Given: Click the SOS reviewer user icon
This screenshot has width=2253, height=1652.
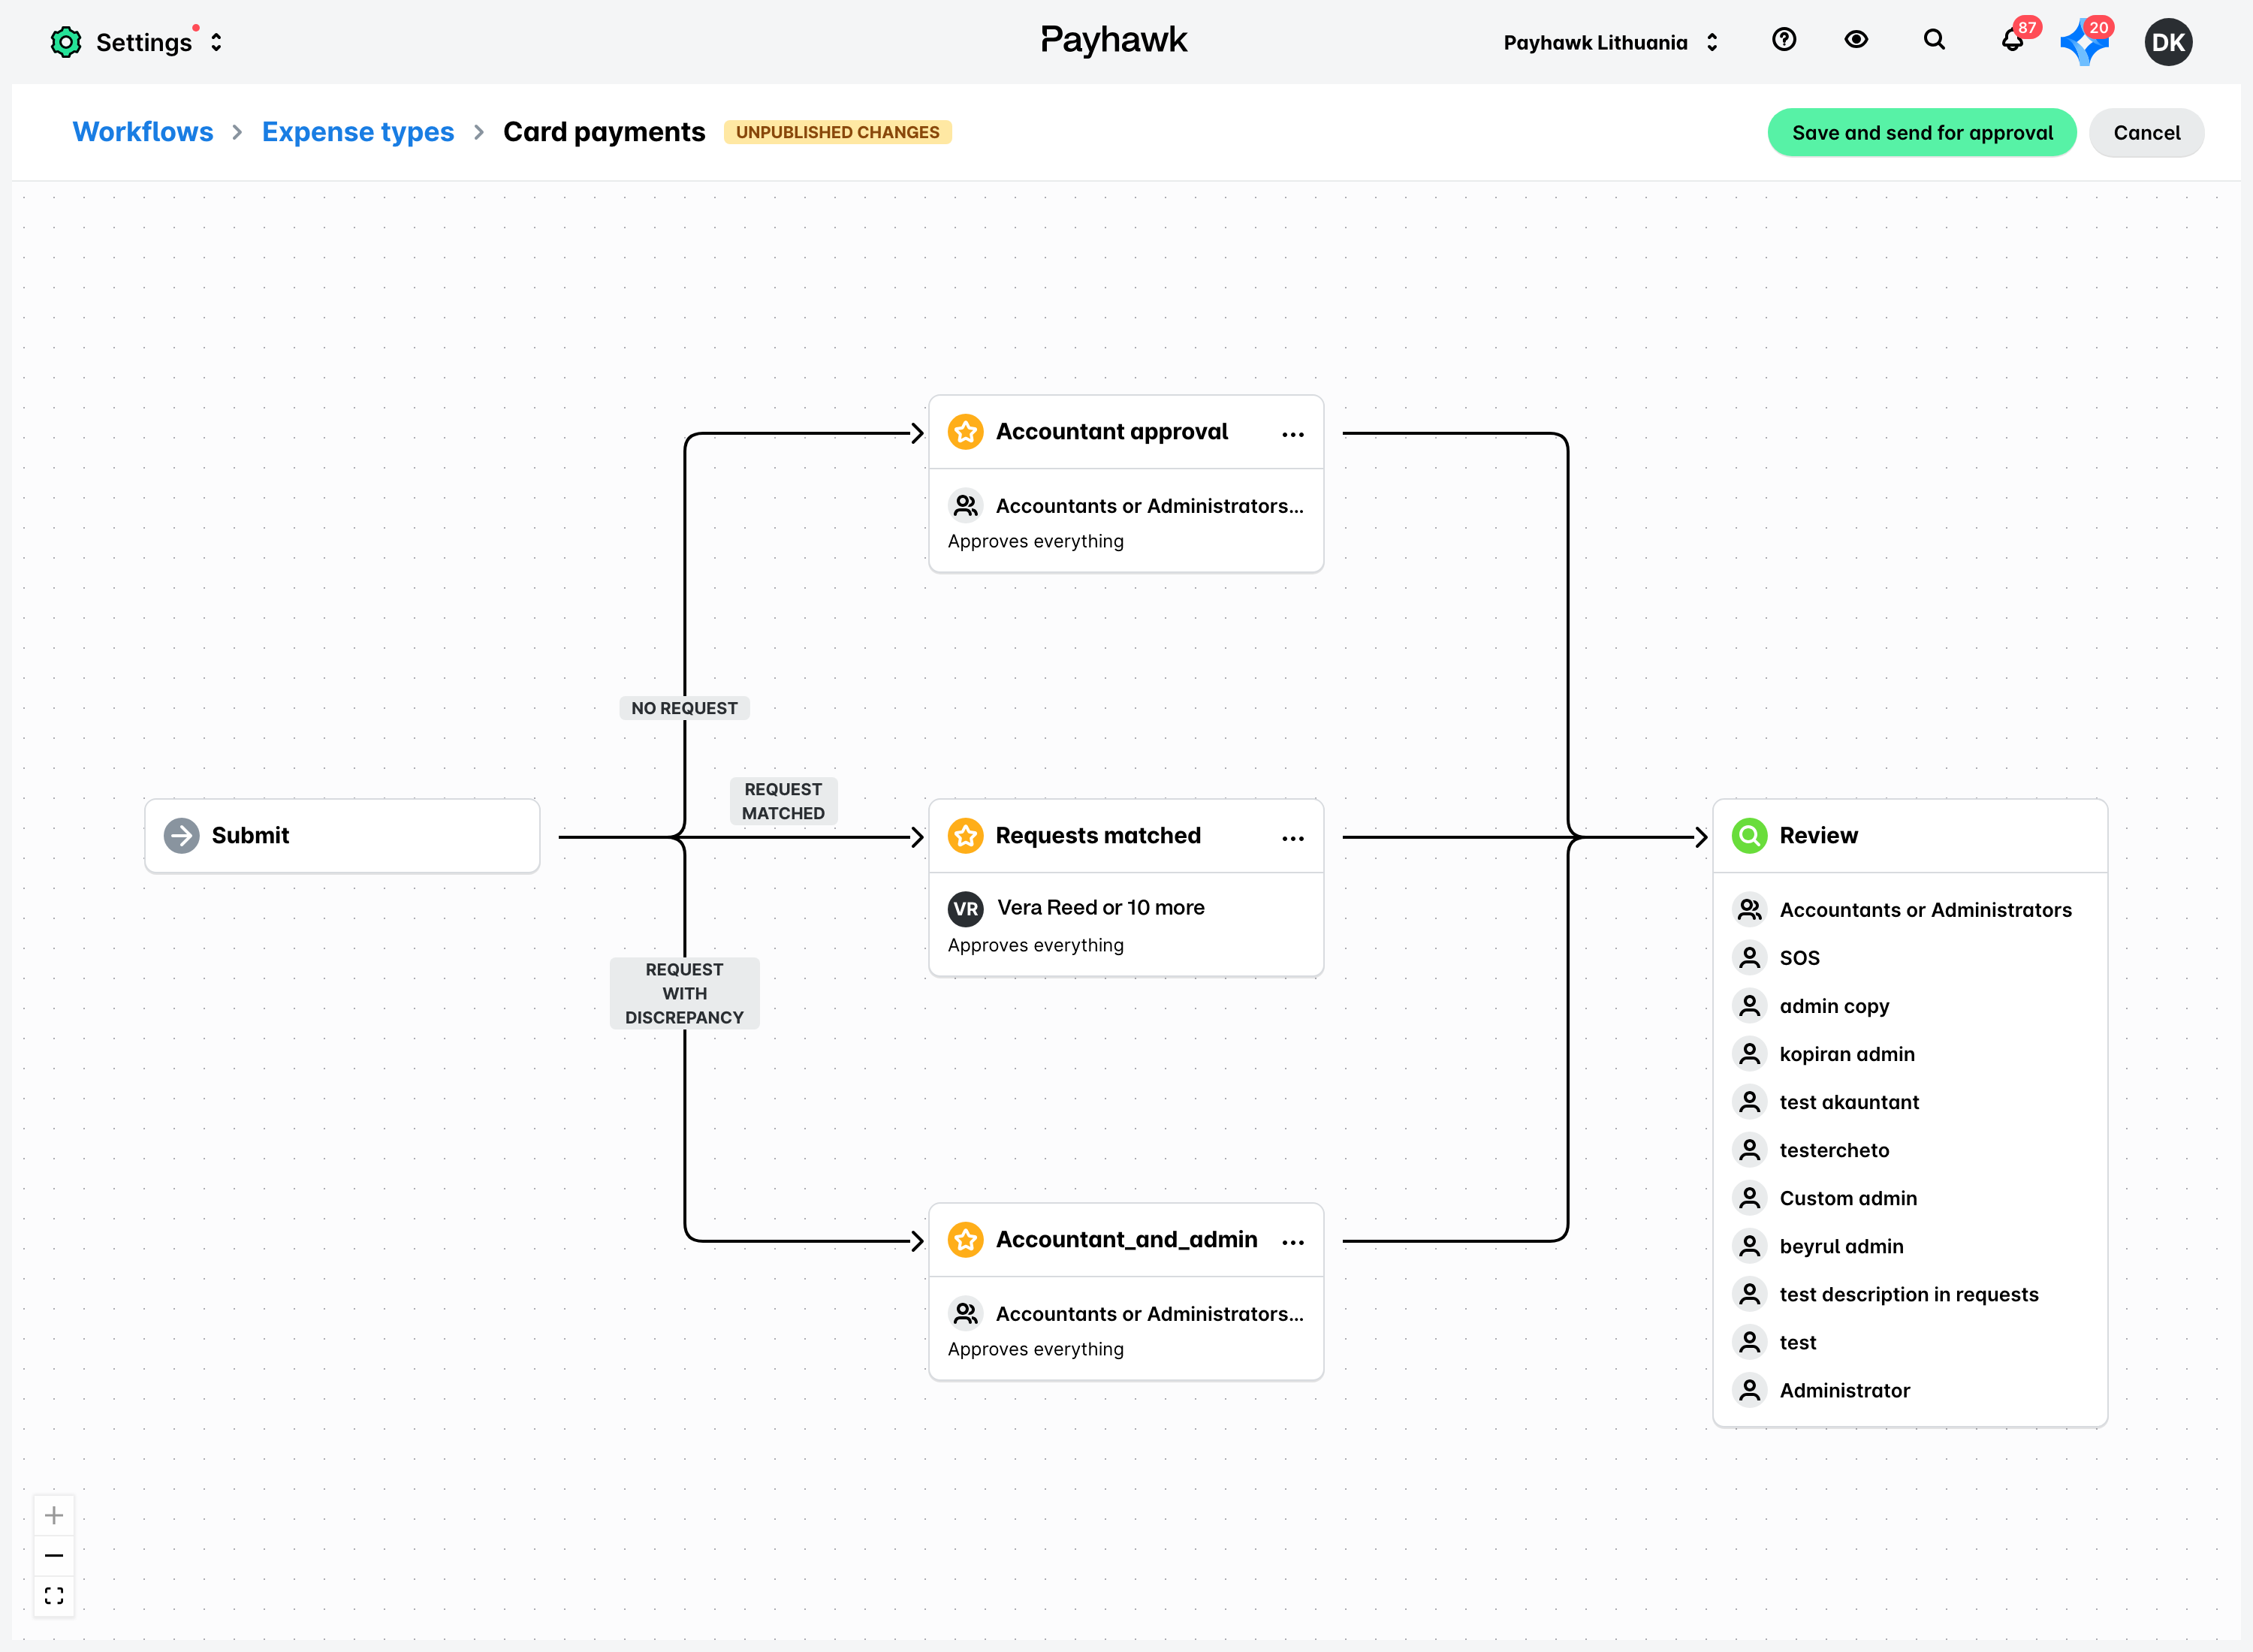Looking at the screenshot, I should point(1749,958).
